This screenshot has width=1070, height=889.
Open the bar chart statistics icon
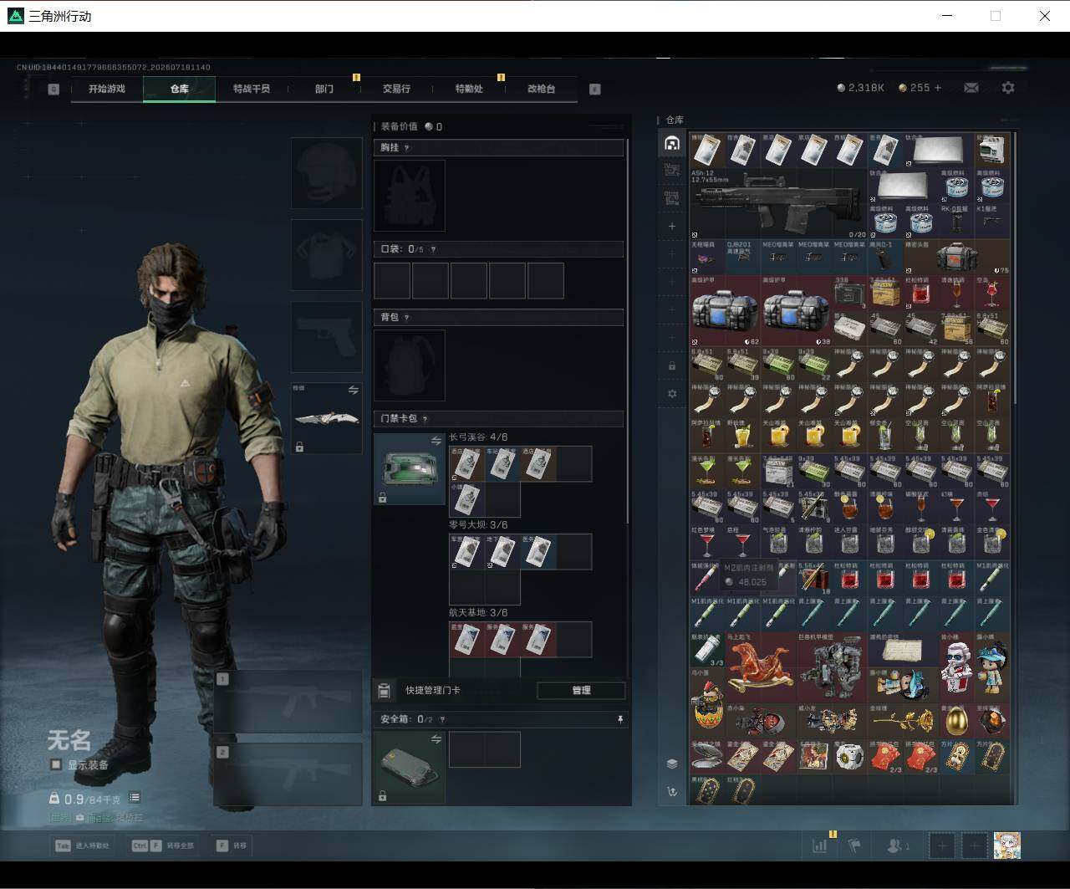coord(820,846)
